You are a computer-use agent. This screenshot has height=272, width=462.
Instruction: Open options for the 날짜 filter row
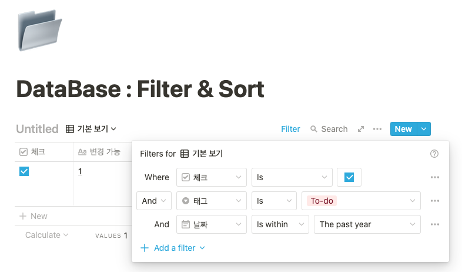point(435,224)
